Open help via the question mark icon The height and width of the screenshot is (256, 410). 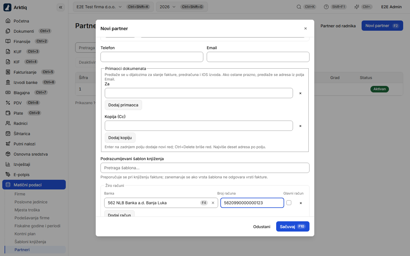coord(326,7)
